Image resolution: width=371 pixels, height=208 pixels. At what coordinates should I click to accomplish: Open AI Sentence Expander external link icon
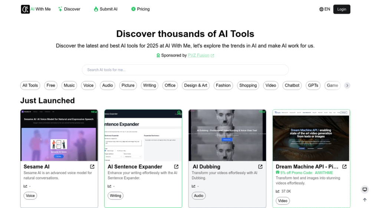pos(176,167)
